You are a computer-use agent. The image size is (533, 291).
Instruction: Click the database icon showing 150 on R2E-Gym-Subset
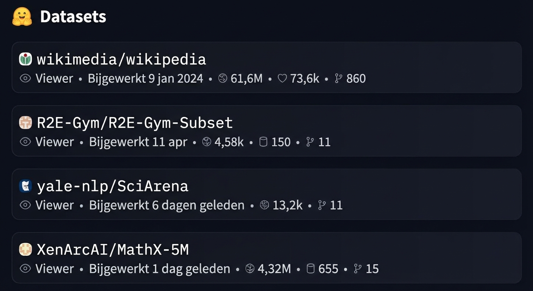click(x=264, y=142)
